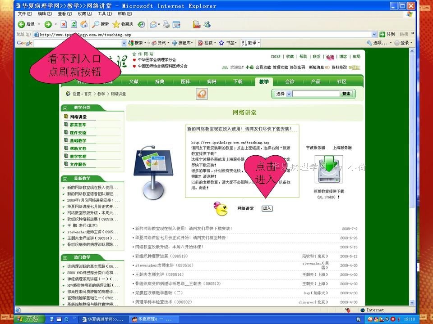Switch to the 会诊 nav tab

290,81
